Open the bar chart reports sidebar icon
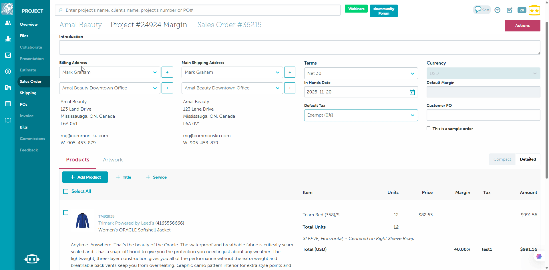Screen dimensions: 549x270 coord(8,39)
